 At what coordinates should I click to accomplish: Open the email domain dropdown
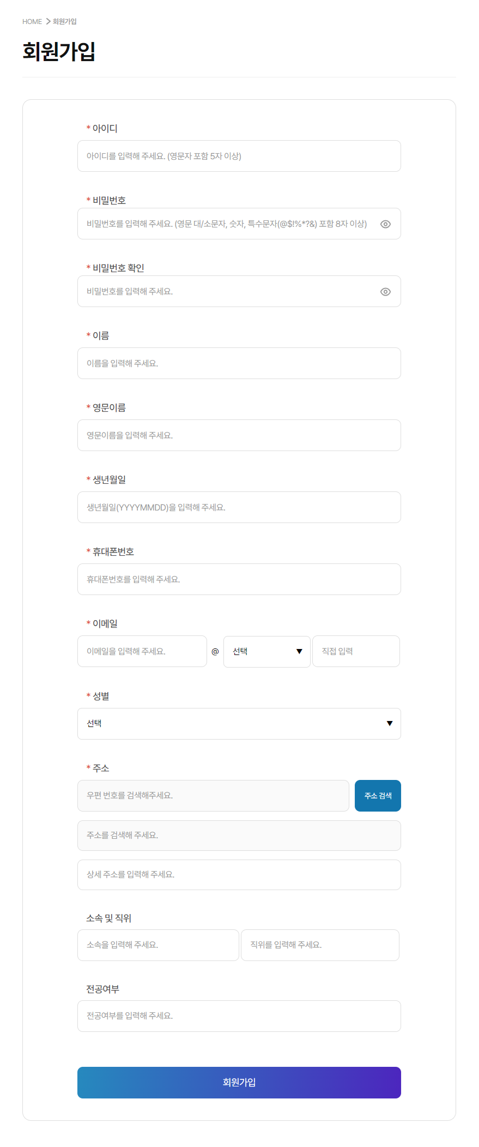266,651
